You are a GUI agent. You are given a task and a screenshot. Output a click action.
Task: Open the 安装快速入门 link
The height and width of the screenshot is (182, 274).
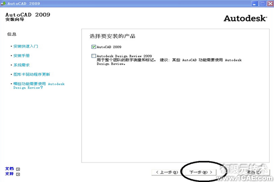point(25,46)
